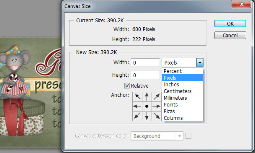Viewport: 255px width, 153px height.
Task: Uncheck the Relative checkbox
Action: coord(127,86)
